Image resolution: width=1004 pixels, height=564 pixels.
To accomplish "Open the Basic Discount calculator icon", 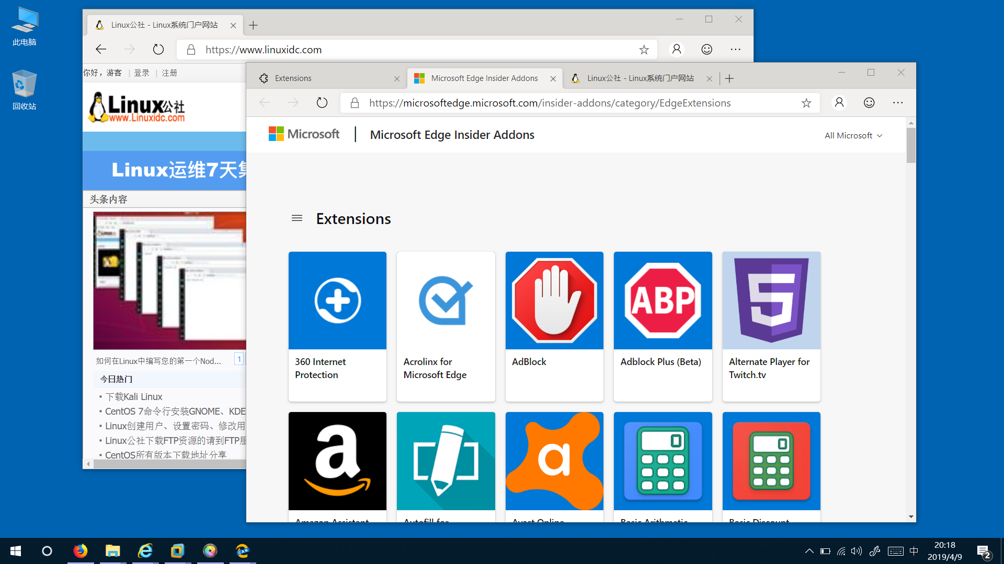I will 771,461.
